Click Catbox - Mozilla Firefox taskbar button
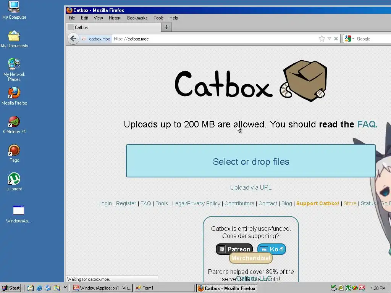The width and height of the screenshot is (391, 293). point(227,288)
